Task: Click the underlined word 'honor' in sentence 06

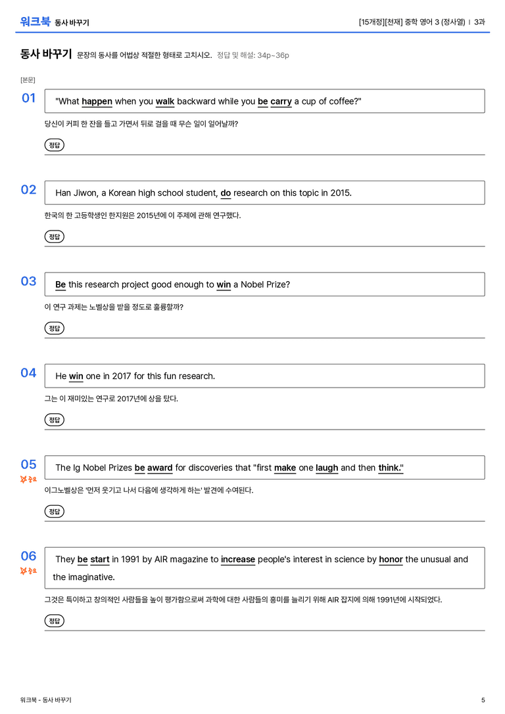Action: pyautogui.click(x=391, y=559)
